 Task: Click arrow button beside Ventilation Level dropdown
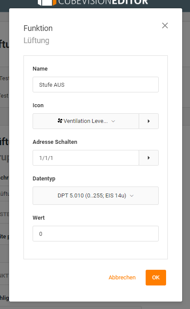tap(149, 121)
